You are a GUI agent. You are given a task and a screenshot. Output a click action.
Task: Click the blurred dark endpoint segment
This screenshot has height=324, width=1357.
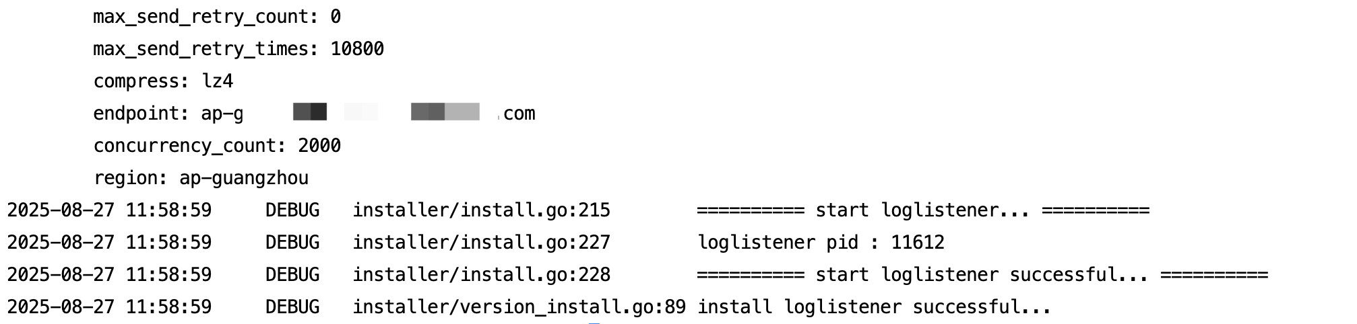point(310,112)
